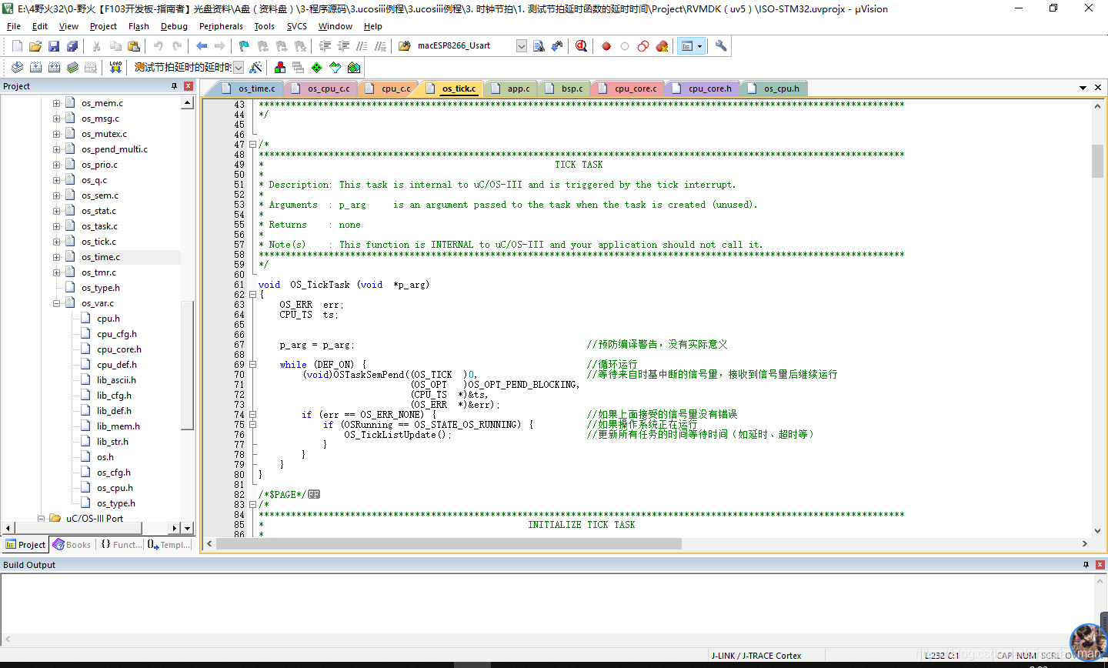This screenshot has height=668, width=1108.
Task: Close the Build Output panel
Action: coord(1100,565)
